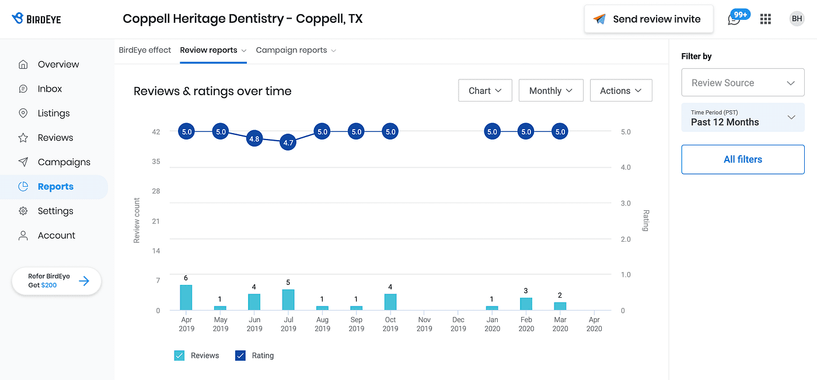This screenshot has height=380, width=817.
Task: Click the Dec 2019 axis label
Action: (459, 324)
